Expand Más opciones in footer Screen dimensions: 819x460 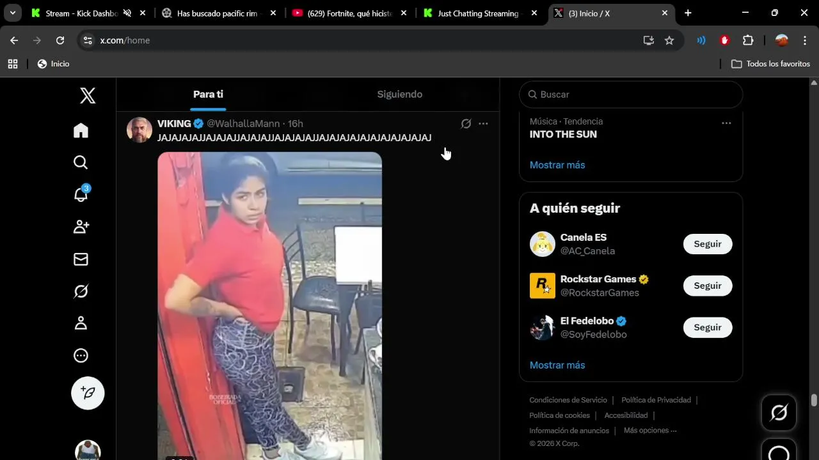(x=650, y=431)
